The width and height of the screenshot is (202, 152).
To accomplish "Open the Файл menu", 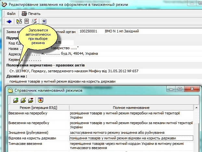I will pos(11,14).
